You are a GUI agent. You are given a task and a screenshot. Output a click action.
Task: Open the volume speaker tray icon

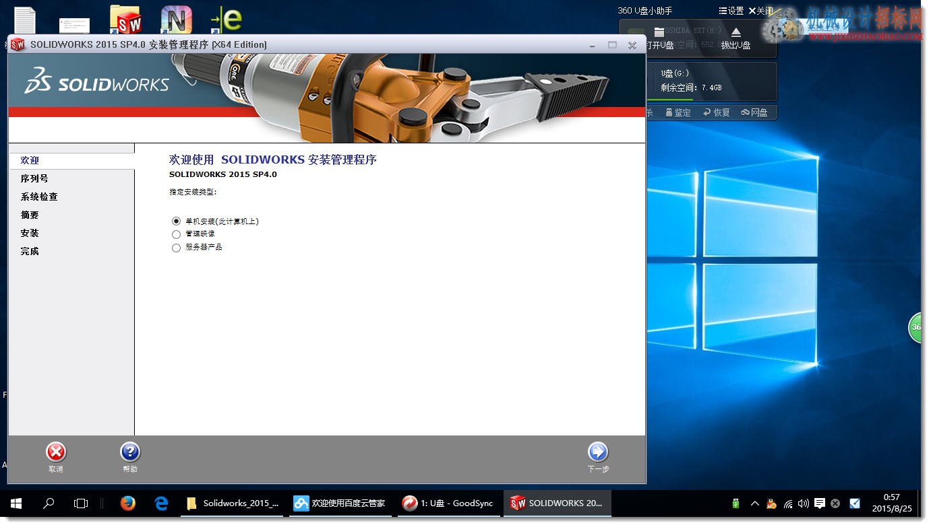pyautogui.click(x=804, y=503)
